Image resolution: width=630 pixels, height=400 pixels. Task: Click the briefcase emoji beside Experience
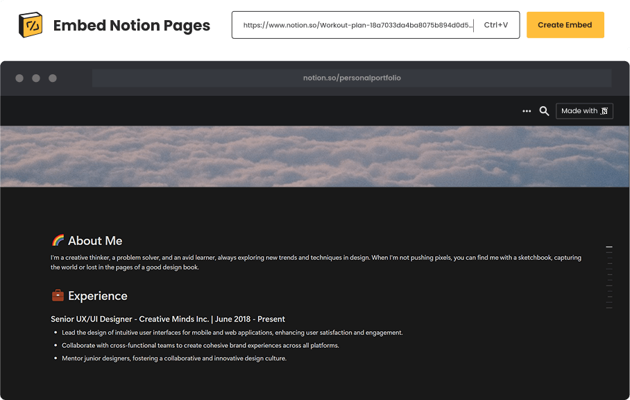(58, 296)
